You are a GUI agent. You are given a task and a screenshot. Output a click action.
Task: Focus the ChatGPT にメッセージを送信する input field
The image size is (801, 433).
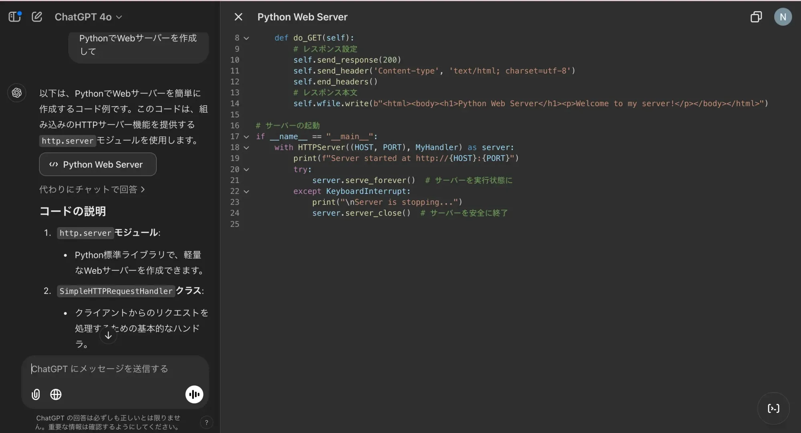tap(115, 369)
